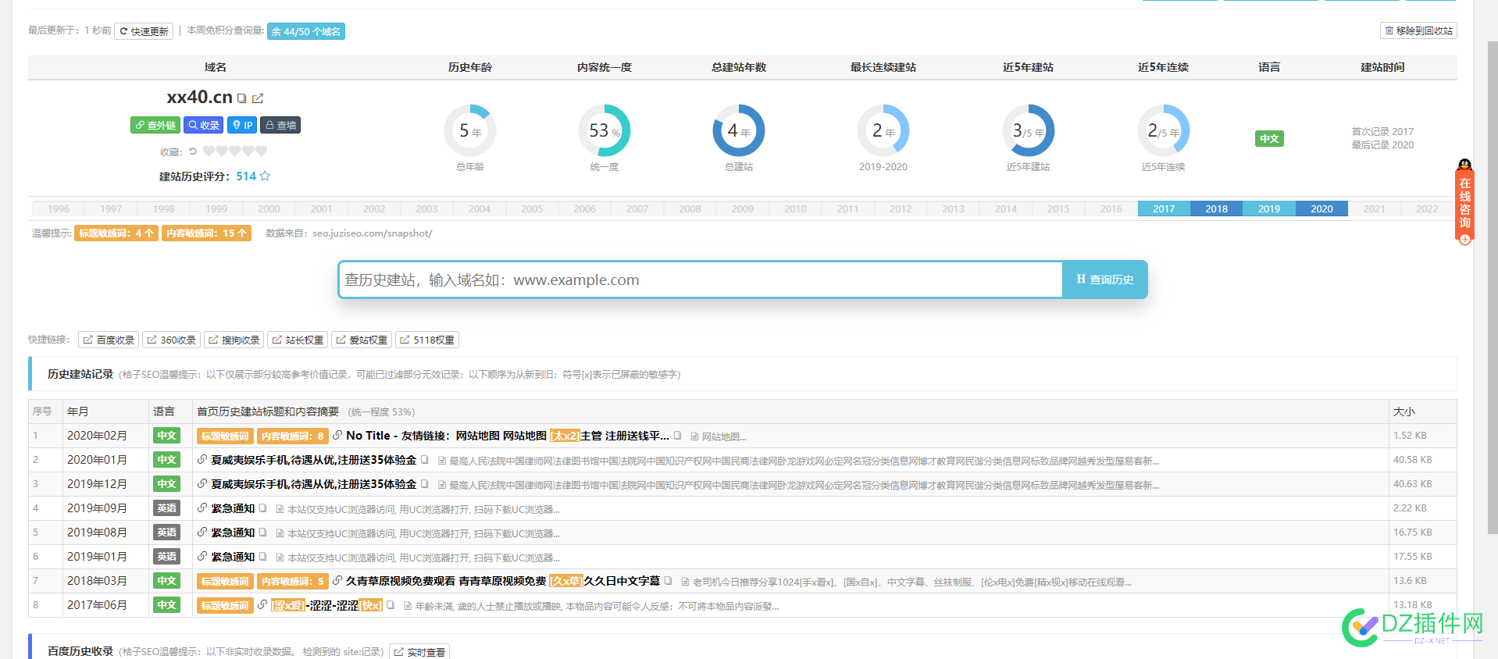1498x659 pixels.
Task: Open the 360收录 quick link
Action: click(171, 340)
